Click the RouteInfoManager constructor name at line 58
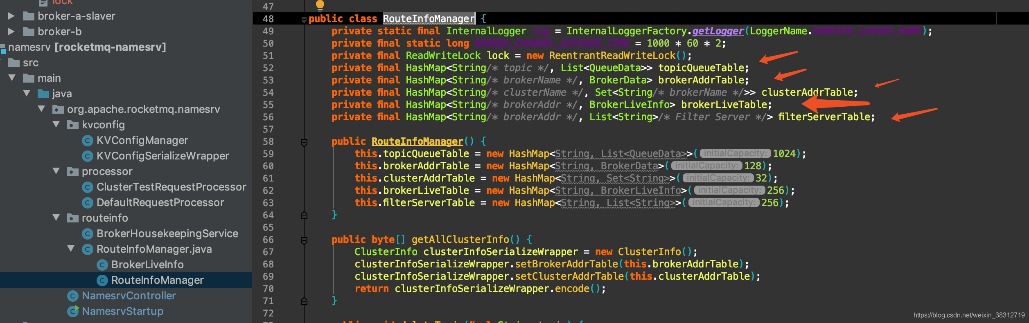1029x323 pixels. [417, 141]
